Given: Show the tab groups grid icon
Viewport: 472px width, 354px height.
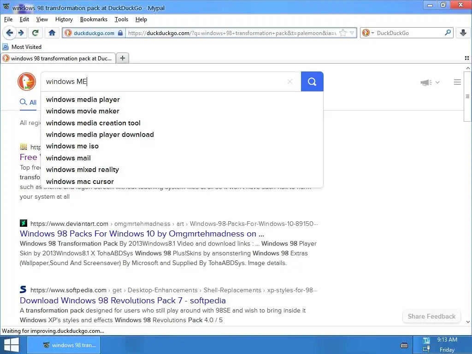Looking at the screenshot, I should (467, 58).
